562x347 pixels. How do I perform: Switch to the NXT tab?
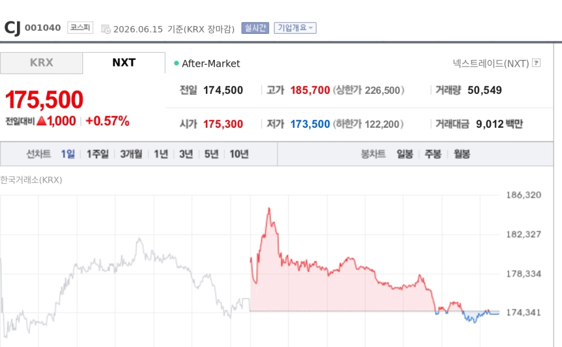click(x=124, y=63)
